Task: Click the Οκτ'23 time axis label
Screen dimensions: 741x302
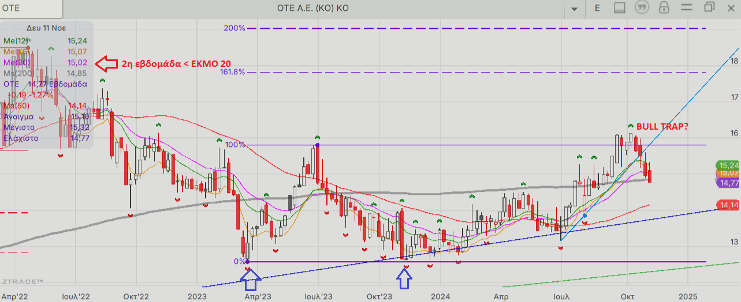Action: pos(380,296)
